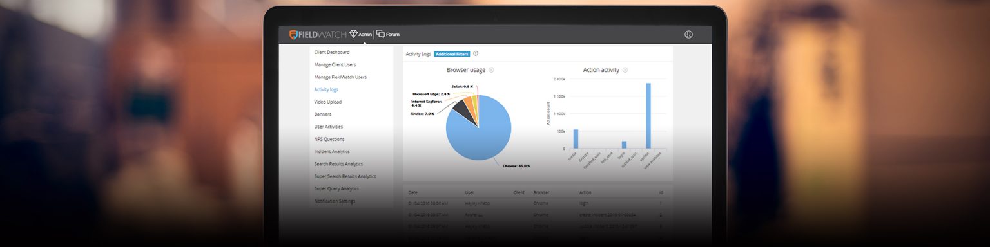Viewport: 990px width, 247px height.
Task: Click the Activity Logs heading text
Action: pos(418,54)
